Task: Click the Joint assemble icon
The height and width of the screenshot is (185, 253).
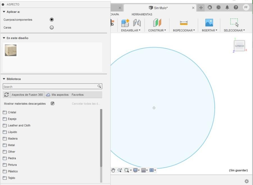Action: point(137,23)
